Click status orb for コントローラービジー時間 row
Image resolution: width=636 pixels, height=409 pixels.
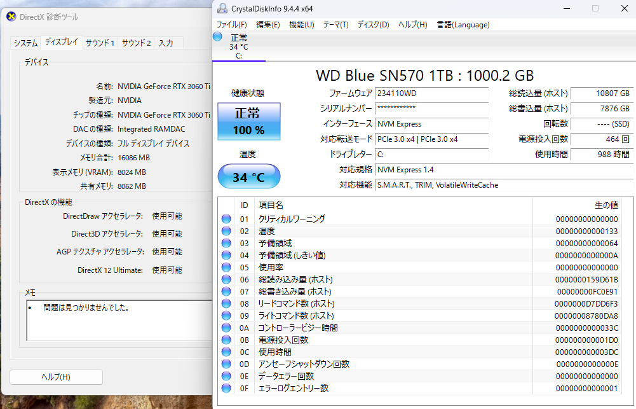pos(226,328)
